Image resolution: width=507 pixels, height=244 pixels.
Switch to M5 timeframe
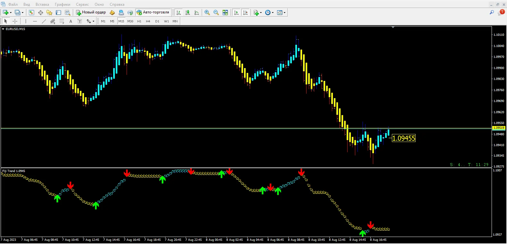[112, 21]
